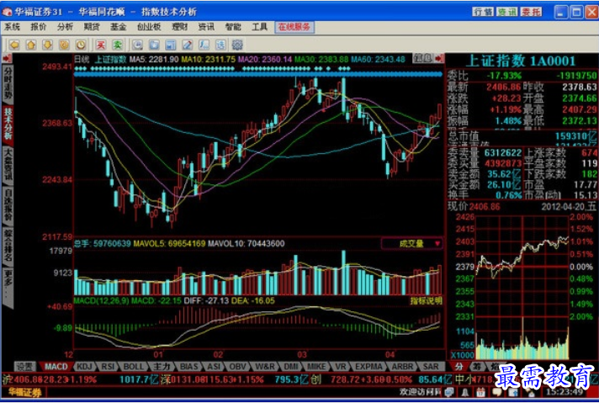Open the 基金 menu
The image size is (599, 403).
tap(118, 27)
